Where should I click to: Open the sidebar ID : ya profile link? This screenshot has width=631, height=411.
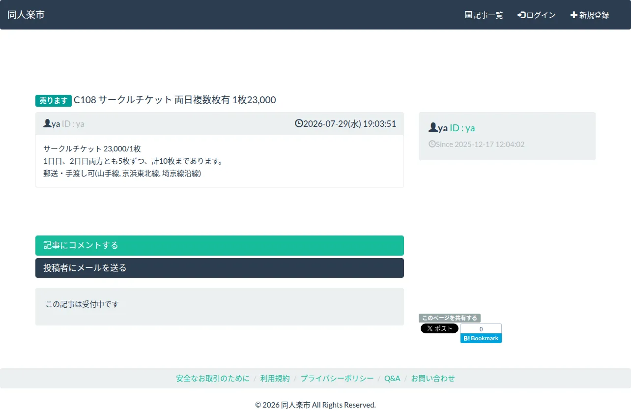click(462, 128)
